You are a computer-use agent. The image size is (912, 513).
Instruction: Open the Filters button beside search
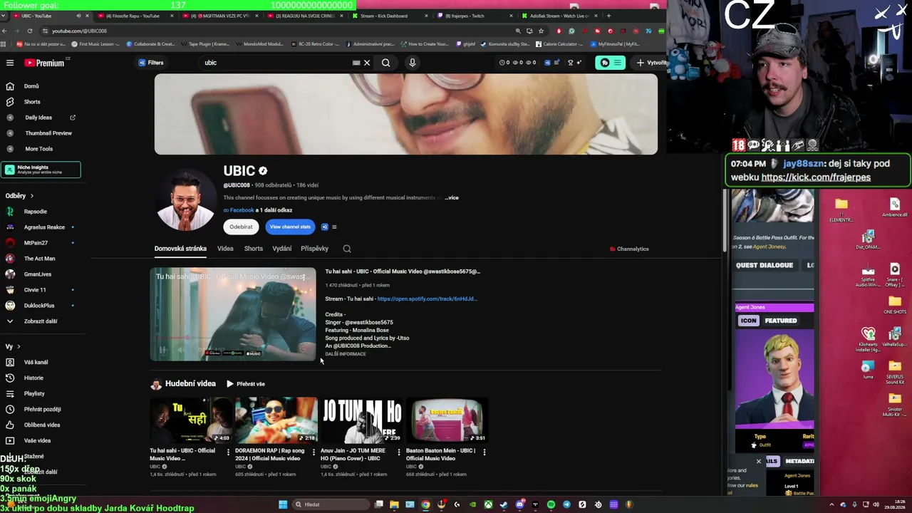point(151,63)
